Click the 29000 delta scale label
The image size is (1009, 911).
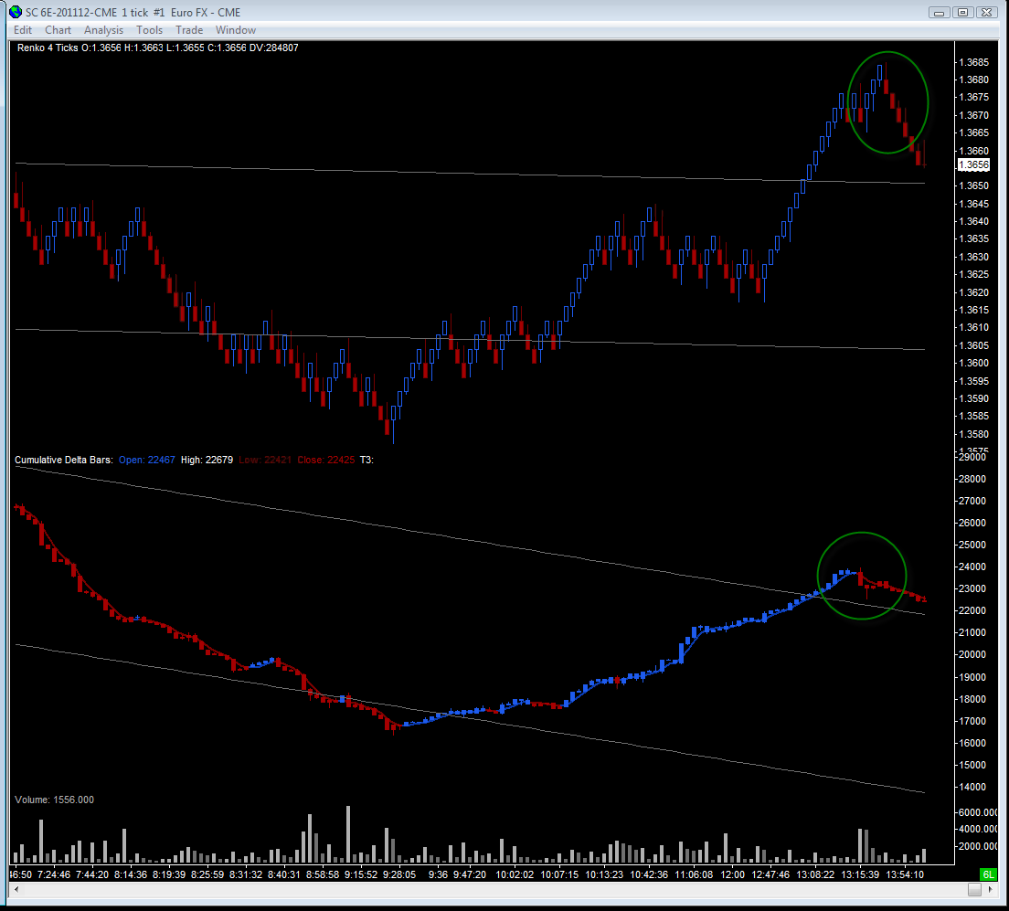click(x=972, y=457)
